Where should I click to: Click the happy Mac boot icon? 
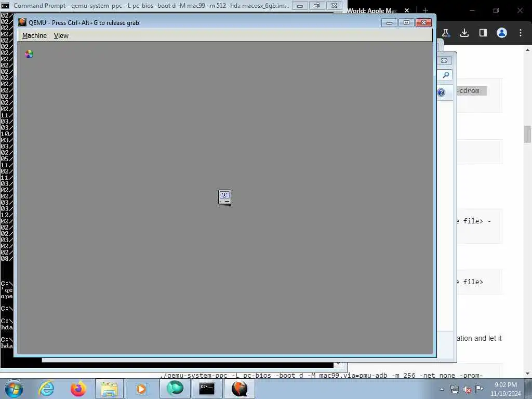pyautogui.click(x=224, y=198)
